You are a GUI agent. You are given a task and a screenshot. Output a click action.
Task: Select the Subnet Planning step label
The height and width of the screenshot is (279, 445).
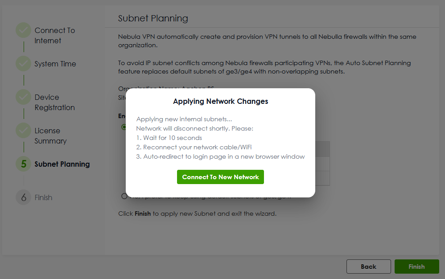click(62, 164)
